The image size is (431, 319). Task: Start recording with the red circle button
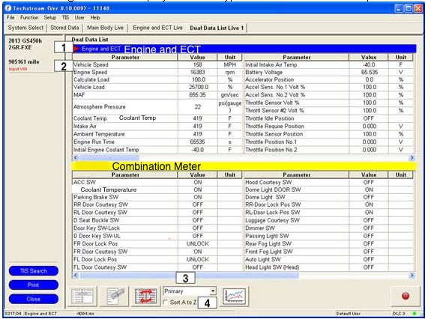tap(406, 296)
